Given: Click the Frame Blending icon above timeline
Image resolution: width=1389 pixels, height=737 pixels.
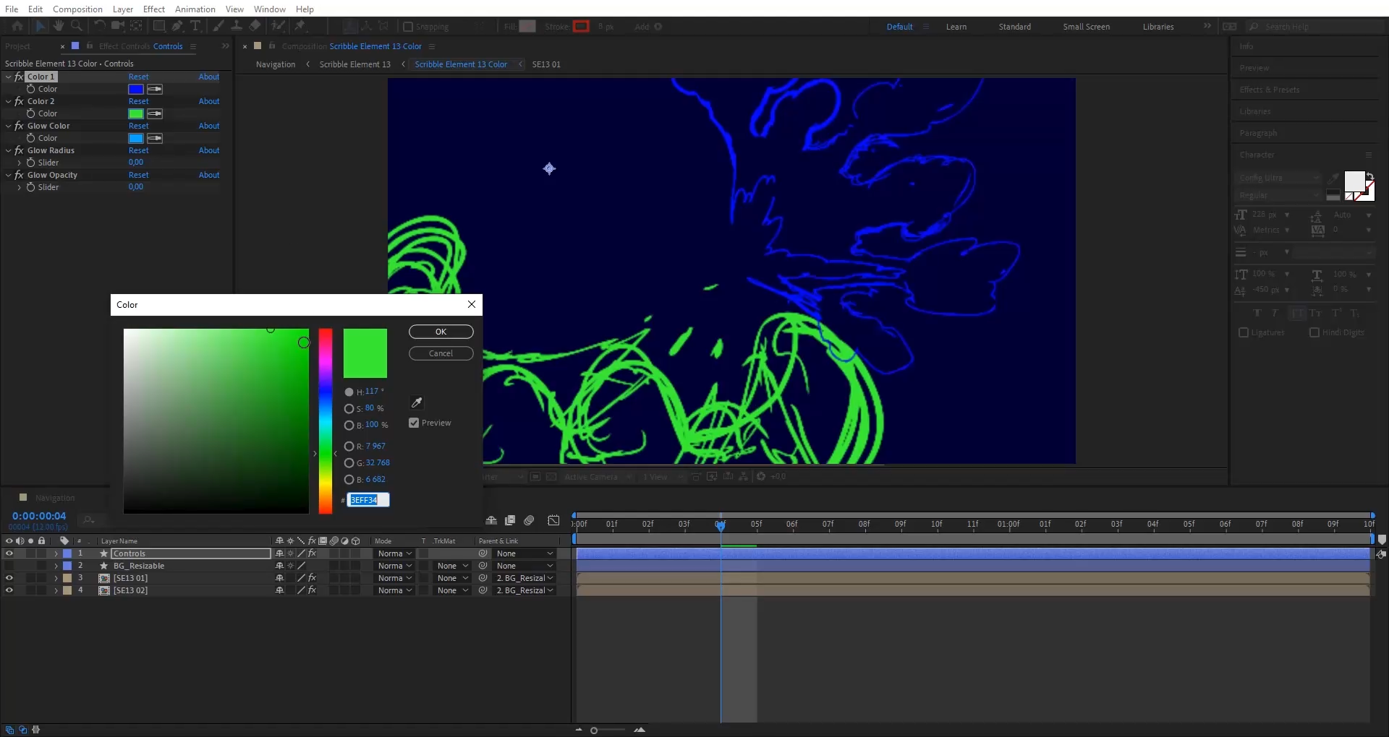Looking at the screenshot, I should (510, 520).
